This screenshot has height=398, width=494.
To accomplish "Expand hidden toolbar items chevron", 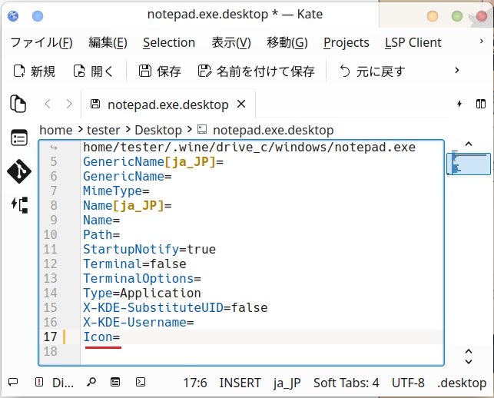I will pos(457,71).
